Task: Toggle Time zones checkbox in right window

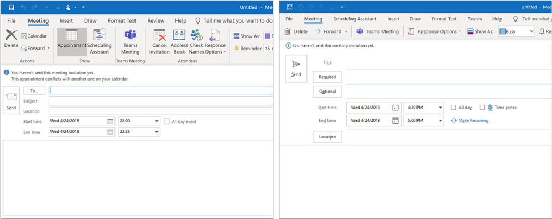Action: click(x=482, y=108)
